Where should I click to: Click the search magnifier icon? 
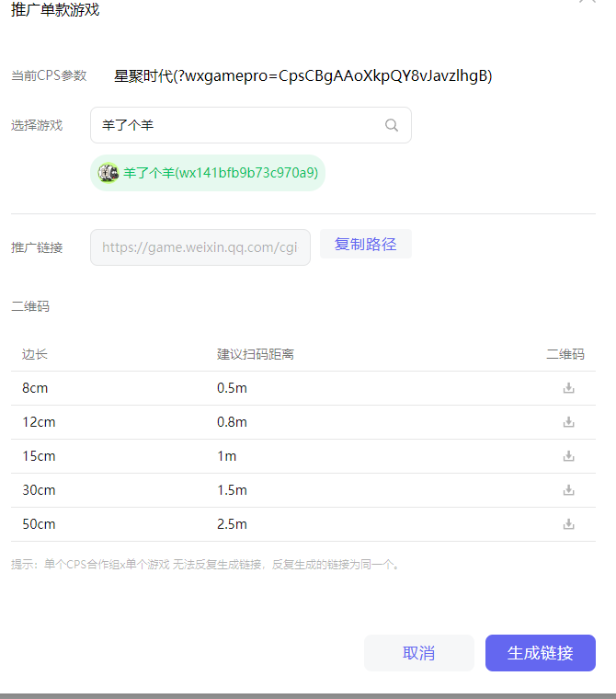pos(392,125)
